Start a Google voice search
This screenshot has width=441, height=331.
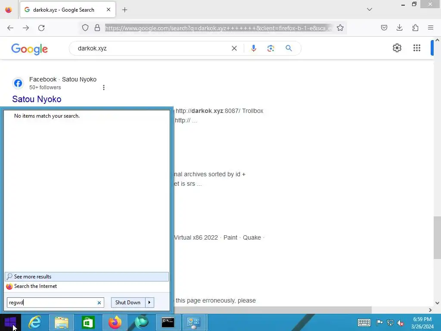coord(254,48)
